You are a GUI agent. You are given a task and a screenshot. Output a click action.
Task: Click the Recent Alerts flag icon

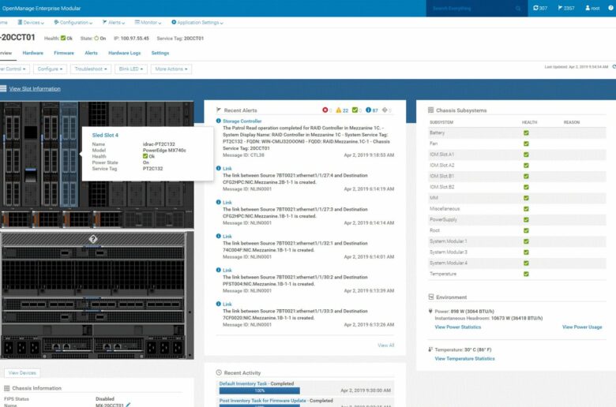(219, 110)
